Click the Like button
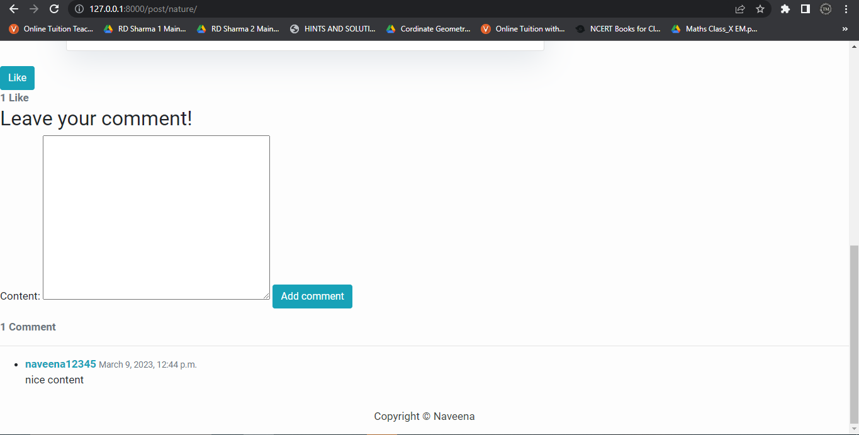The width and height of the screenshot is (859, 435). point(17,77)
